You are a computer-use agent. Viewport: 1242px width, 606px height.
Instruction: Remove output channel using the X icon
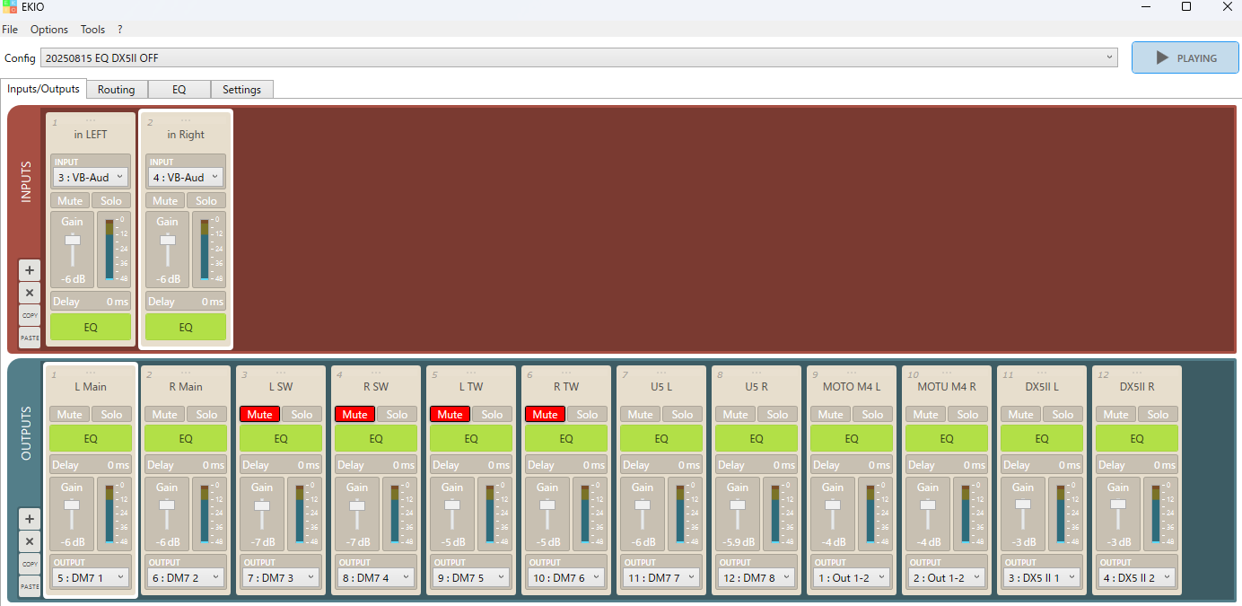30,541
